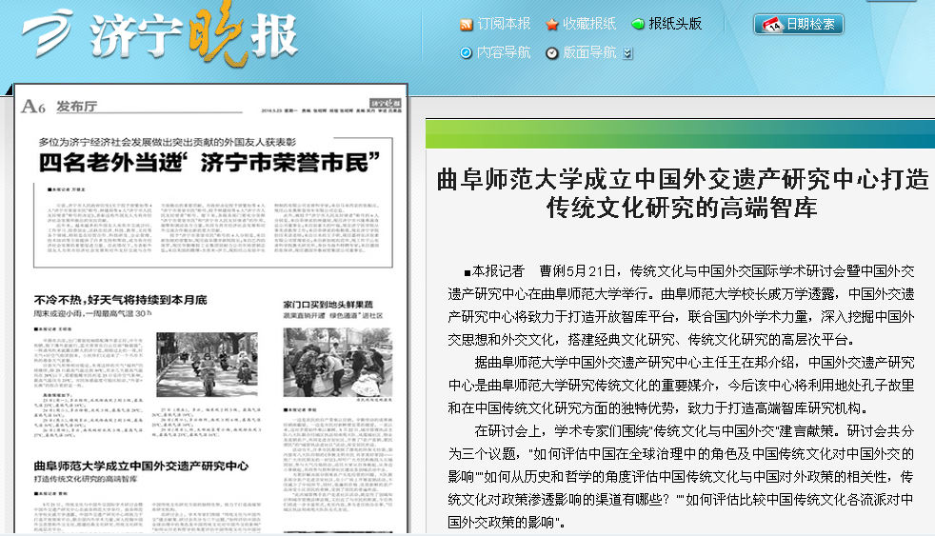The width and height of the screenshot is (935, 536).
Task: Go to 报纸头版 front page
Action: tap(674, 24)
